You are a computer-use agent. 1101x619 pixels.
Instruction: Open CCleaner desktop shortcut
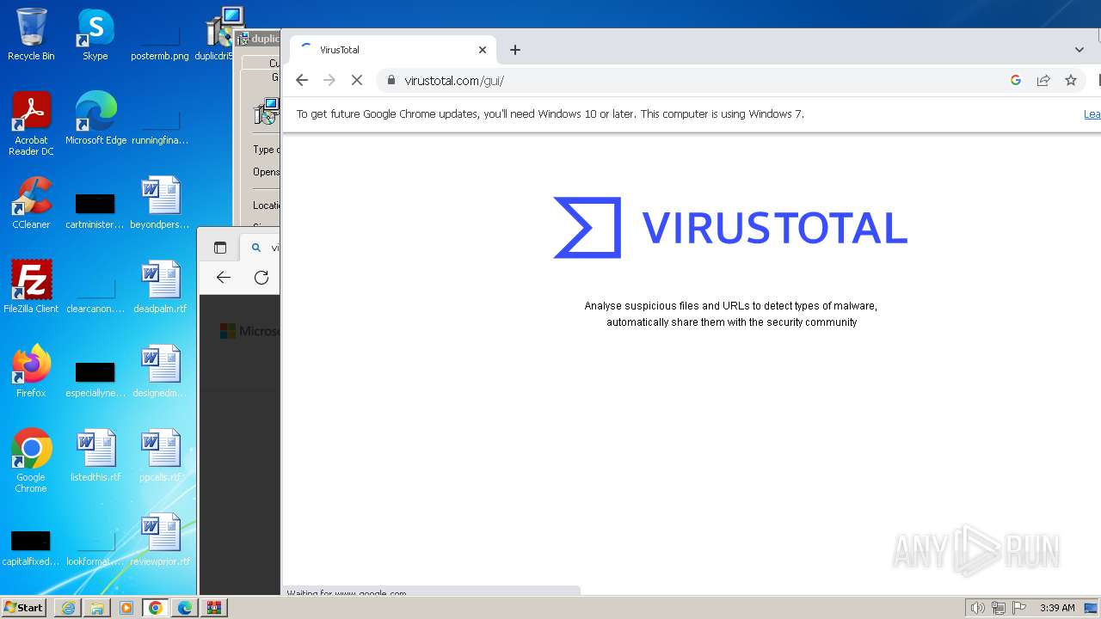31,204
